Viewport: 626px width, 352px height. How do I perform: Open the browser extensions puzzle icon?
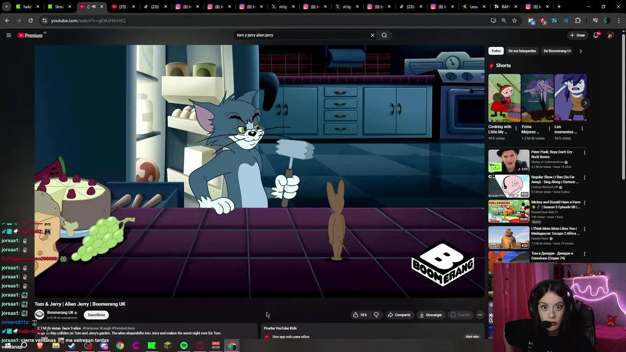(x=578, y=21)
